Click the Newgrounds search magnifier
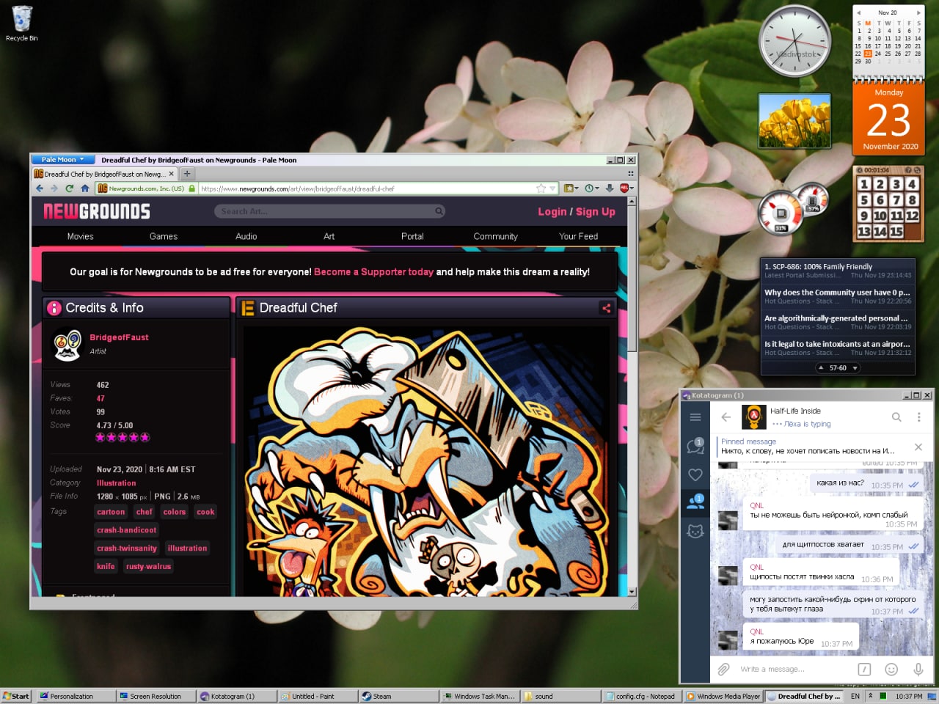 pos(439,211)
